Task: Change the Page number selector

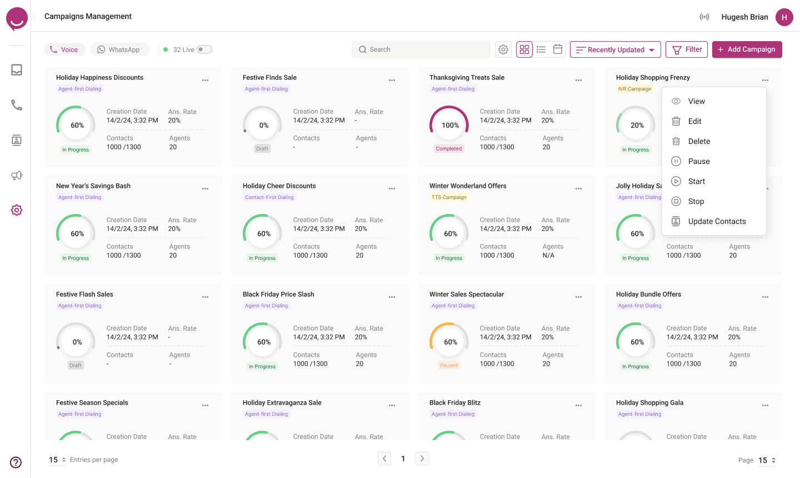Action: [767, 460]
